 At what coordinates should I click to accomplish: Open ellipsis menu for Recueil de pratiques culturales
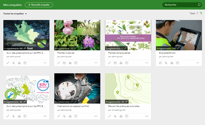click(x=147, y=116)
